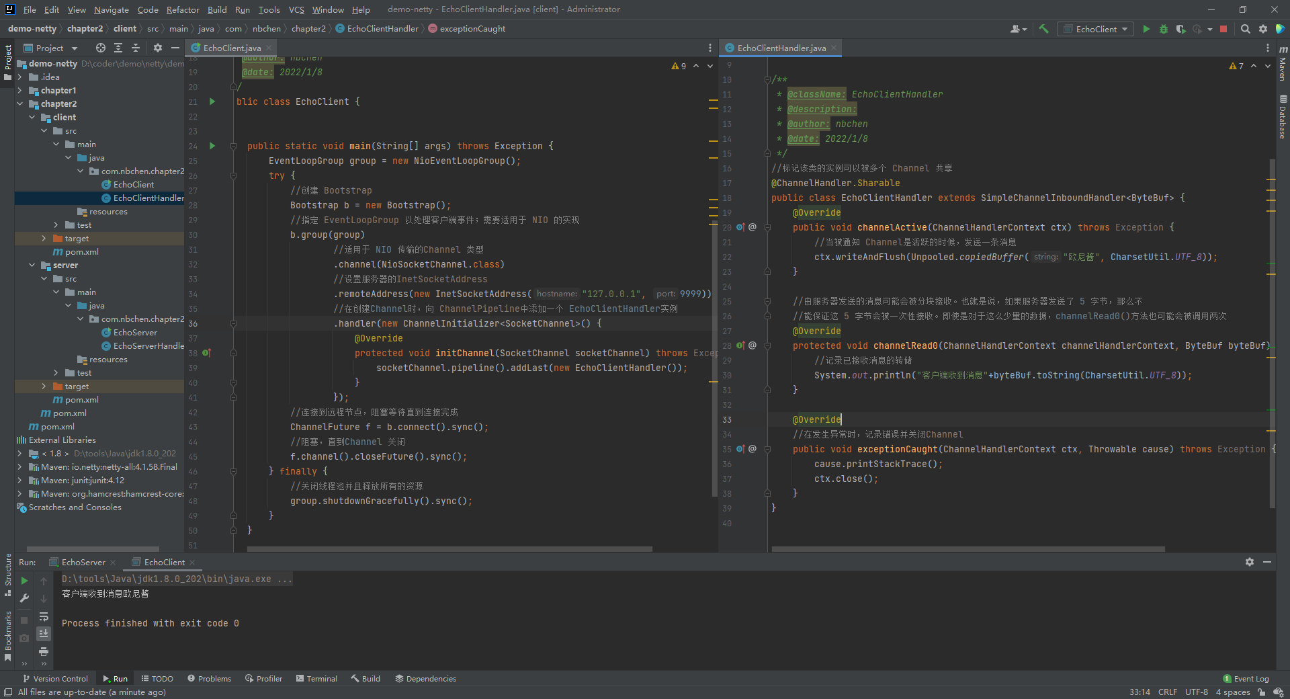Open the Terminal tool window tab

(316, 679)
